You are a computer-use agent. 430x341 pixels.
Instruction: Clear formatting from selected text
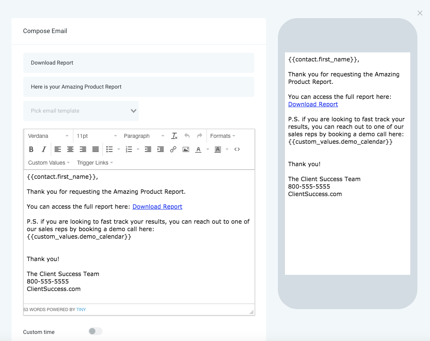tap(175, 136)
